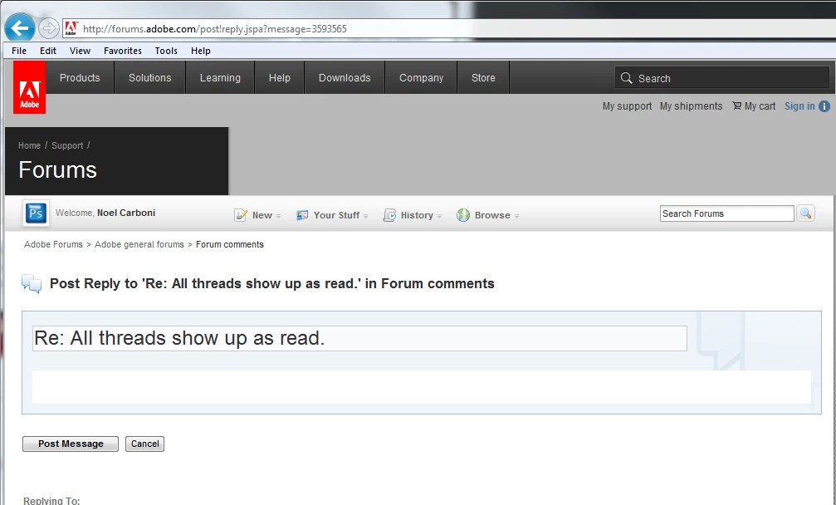Click the Forum comments breadcrumb
Image resolution: width=836 pixels, height=505 pixels.
click(x=230, y=244)
